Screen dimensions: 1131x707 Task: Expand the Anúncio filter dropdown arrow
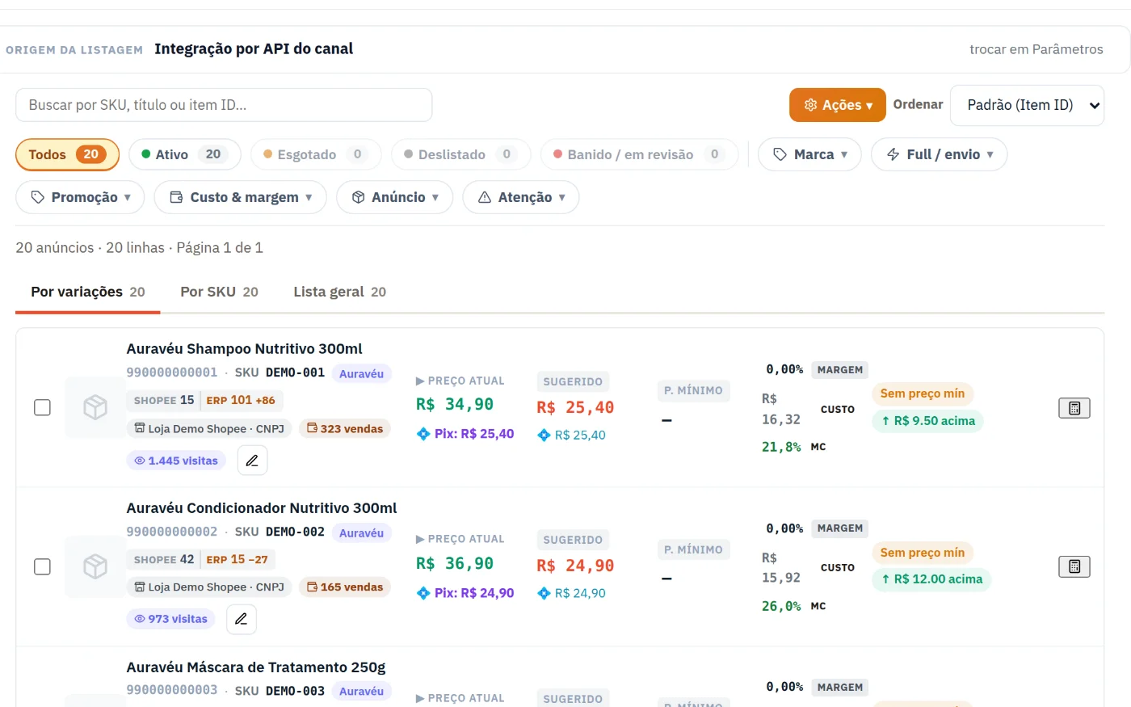(435, 197)
